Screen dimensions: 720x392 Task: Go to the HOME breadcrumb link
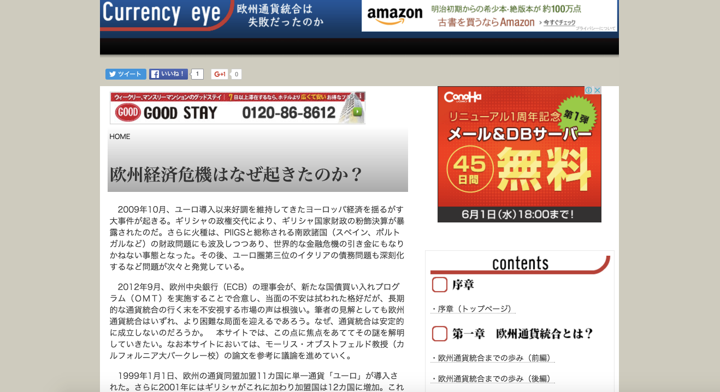[x=120, y=136]
